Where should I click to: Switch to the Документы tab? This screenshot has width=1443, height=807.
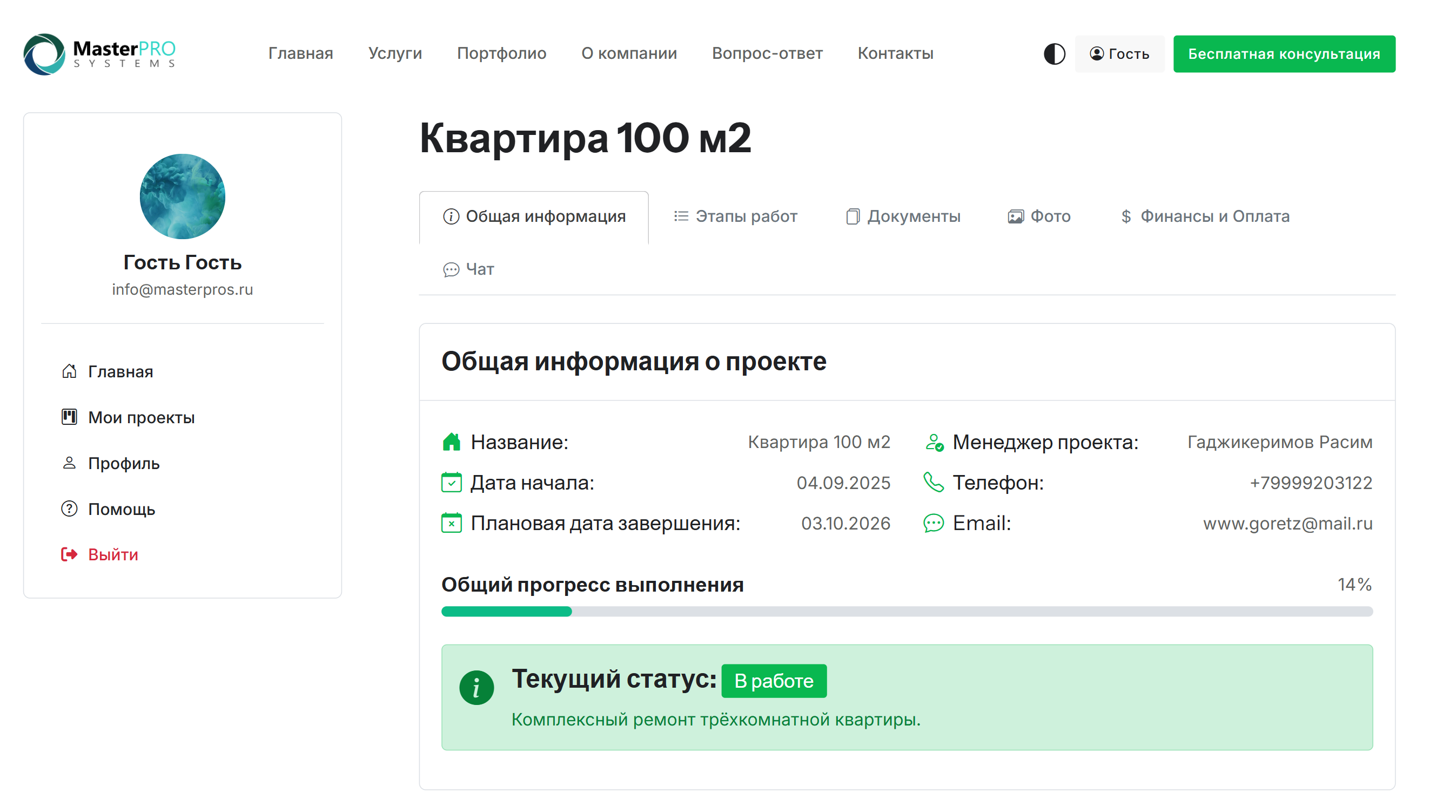[903, 216]
